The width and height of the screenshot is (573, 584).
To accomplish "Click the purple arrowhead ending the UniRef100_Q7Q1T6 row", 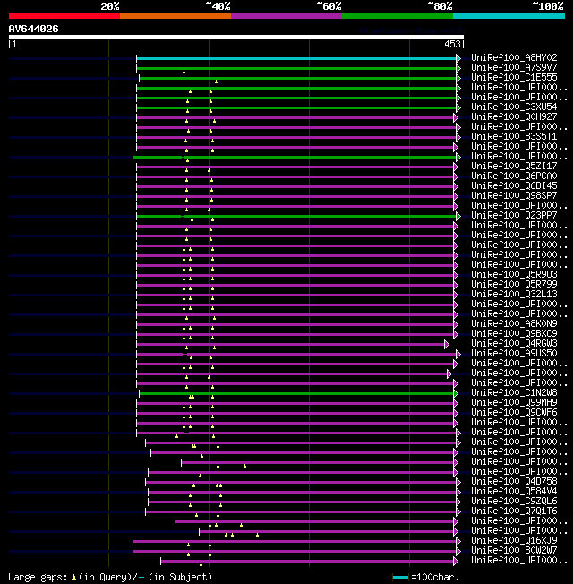I will point(458,511).
